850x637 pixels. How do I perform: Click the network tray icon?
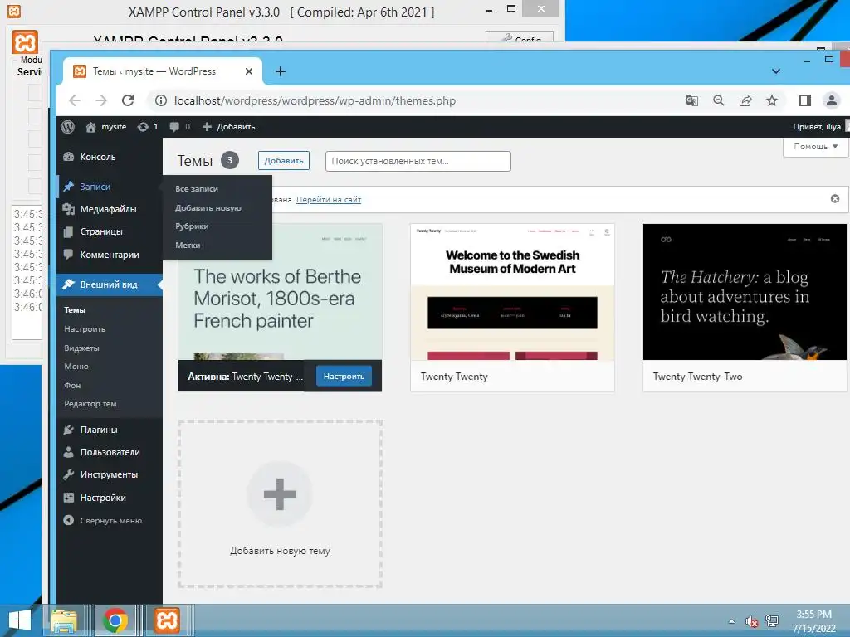click(772, 621)
